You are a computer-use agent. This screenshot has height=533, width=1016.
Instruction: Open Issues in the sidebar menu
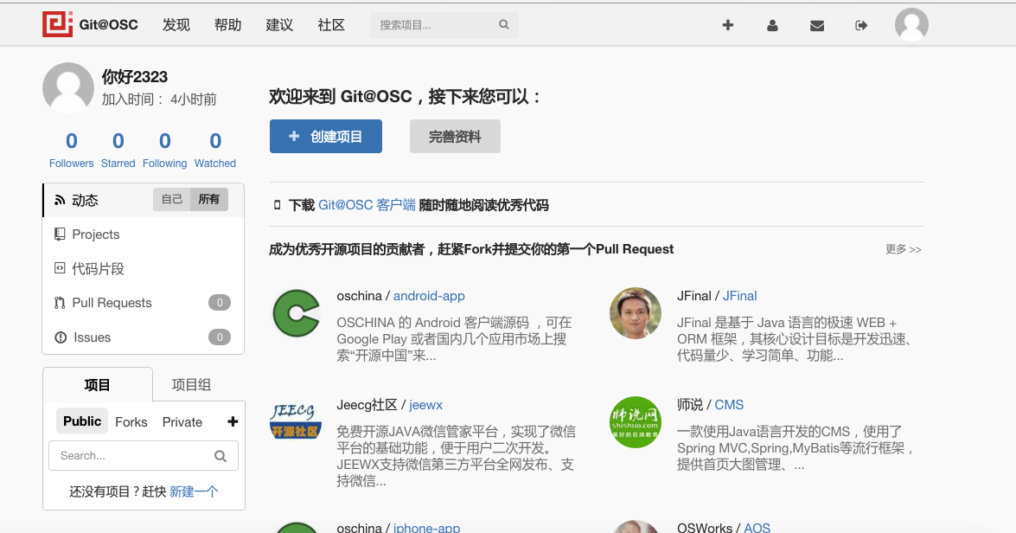144,337
